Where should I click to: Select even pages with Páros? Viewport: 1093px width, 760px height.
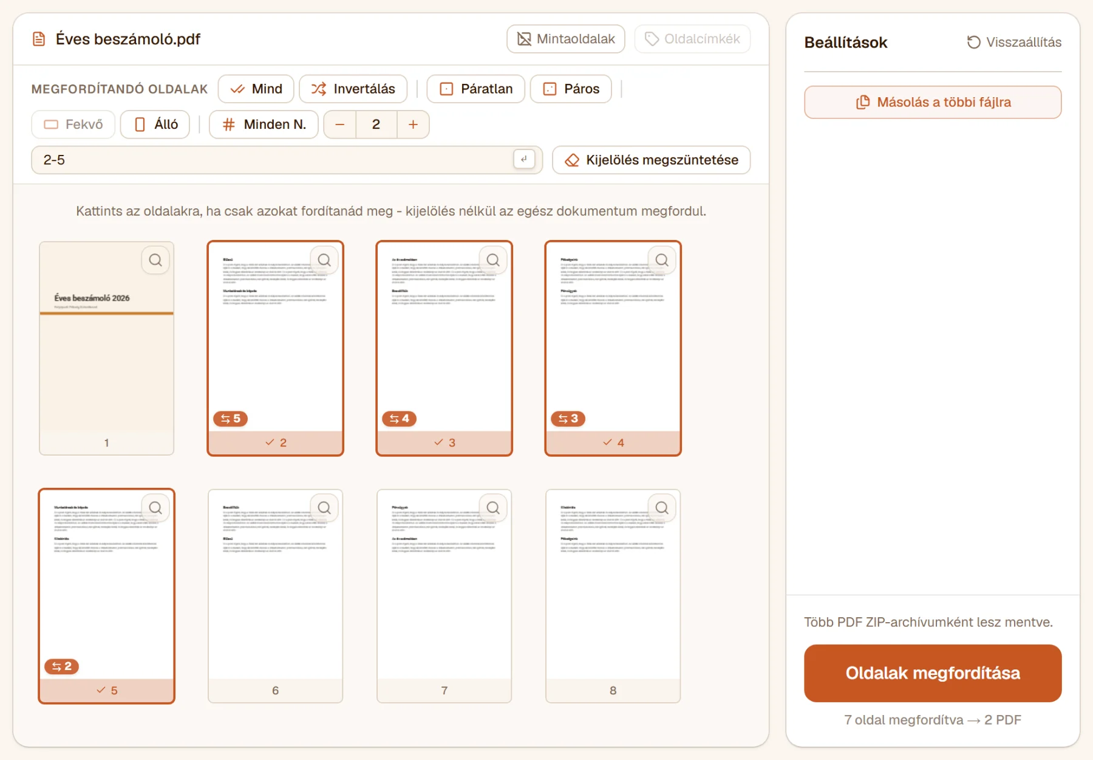coord(571,89)
